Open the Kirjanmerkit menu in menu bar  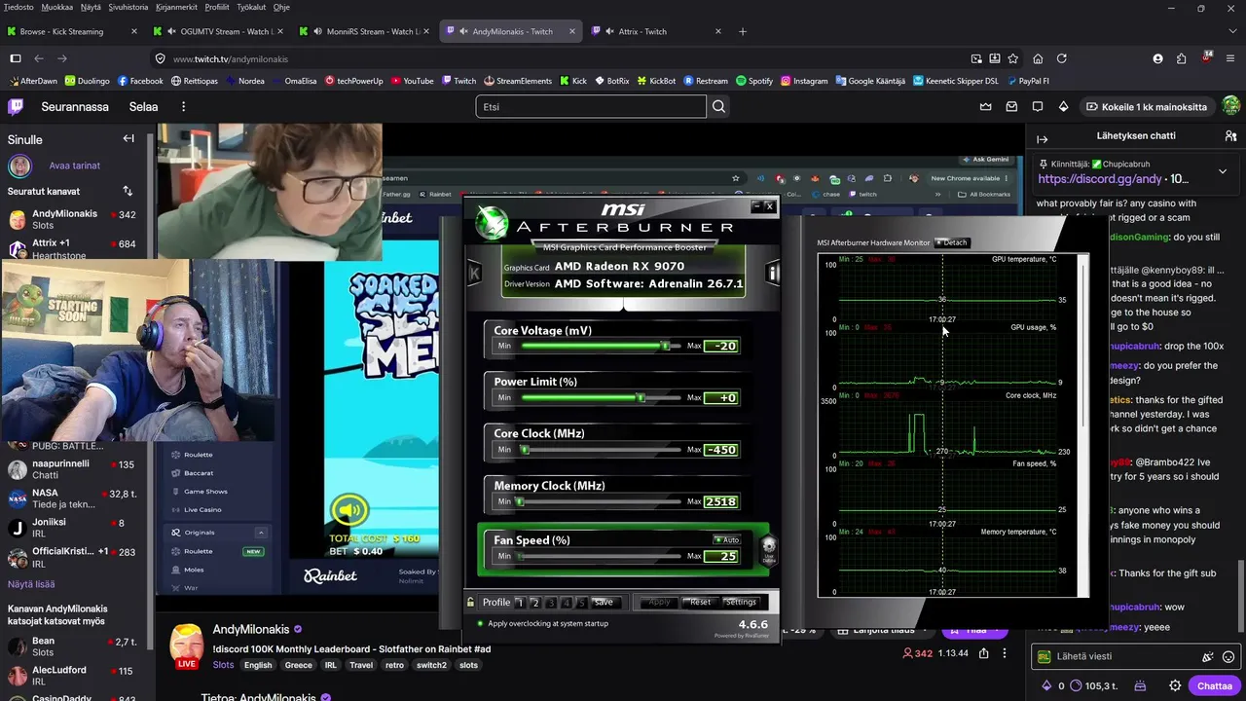[x=175, y=7]
